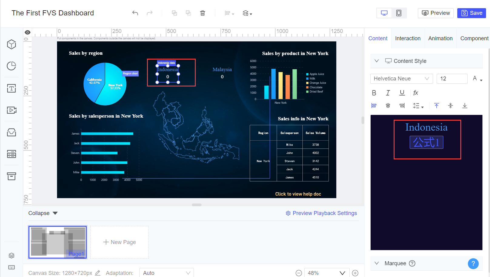Apply bold formatting to the text

[x=374, y=93]
